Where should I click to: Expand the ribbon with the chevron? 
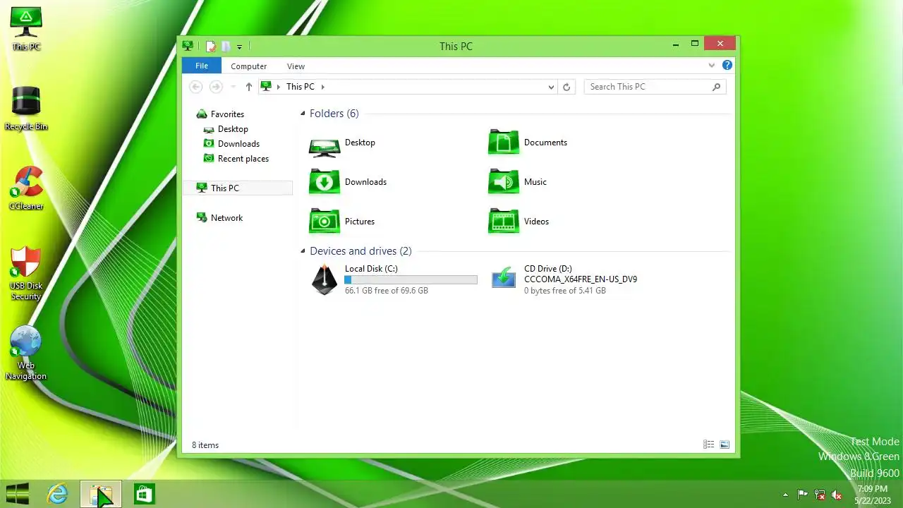click(x=711, y=66)
